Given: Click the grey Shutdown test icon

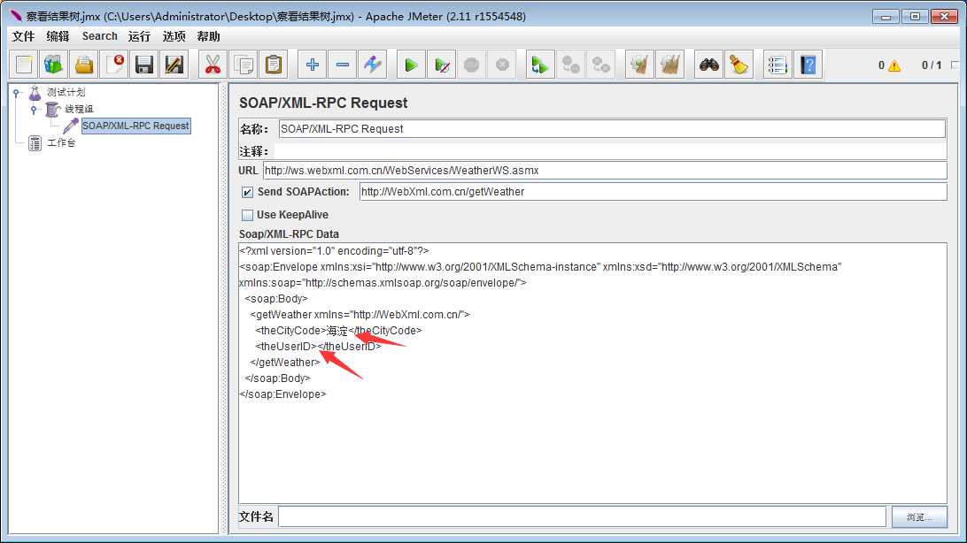Looking at the screenshot, I should [502, 64].
